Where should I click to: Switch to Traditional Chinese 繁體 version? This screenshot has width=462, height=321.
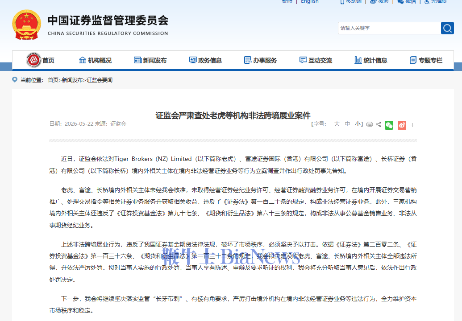pyautogui.click(x=287, y=1)
